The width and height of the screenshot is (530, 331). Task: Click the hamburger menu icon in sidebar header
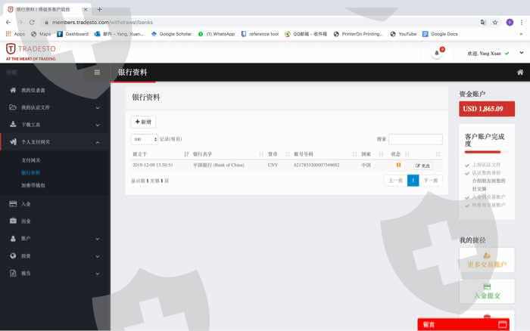click(97, 73)
